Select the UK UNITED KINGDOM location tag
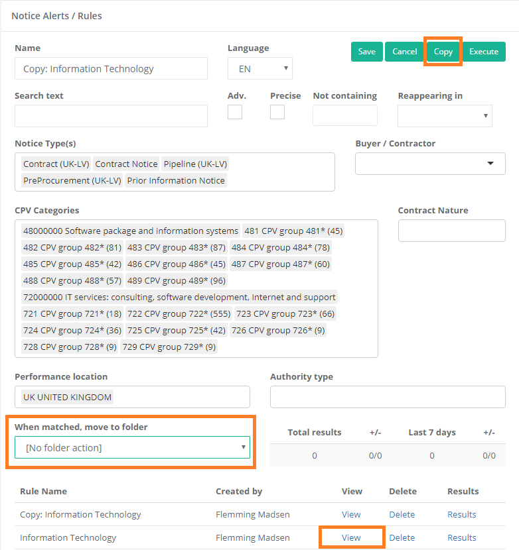The image size is (519, 550). 67,397
